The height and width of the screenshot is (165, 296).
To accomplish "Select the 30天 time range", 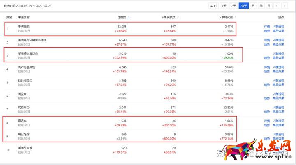I will click(244, 6).
